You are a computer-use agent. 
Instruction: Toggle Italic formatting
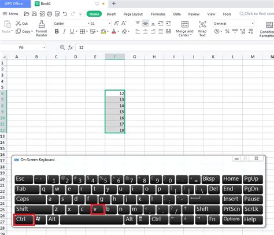[64, 31]
